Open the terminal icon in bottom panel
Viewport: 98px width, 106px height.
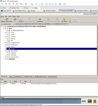coord(90,101)
